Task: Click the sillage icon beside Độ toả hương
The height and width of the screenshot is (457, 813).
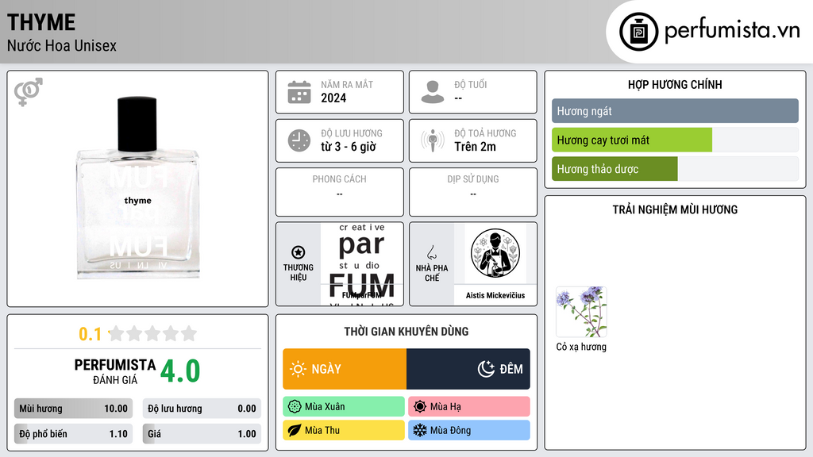Action: tap(433, 140)
